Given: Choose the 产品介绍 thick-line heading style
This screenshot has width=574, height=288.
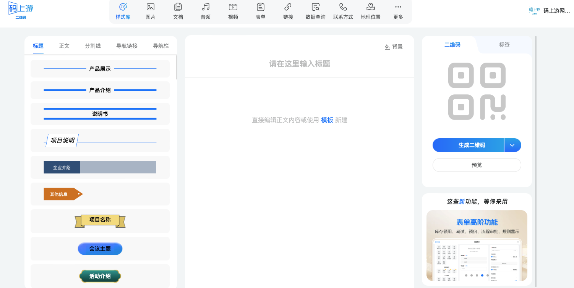Looking at the screenshot, I should (100, 90).
